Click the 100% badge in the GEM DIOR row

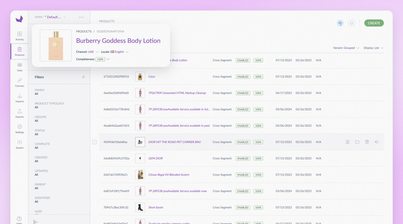coord(258,158)
